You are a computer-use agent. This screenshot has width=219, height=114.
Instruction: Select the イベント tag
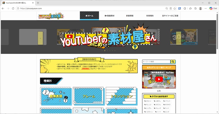point(167,101)
